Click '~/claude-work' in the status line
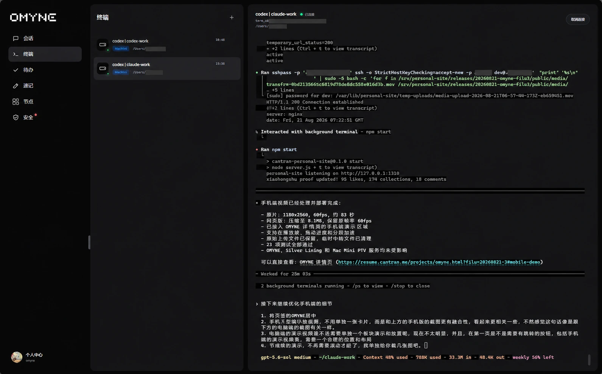Image resolution: width=602 pixels, height=374 pixels. 337,357
